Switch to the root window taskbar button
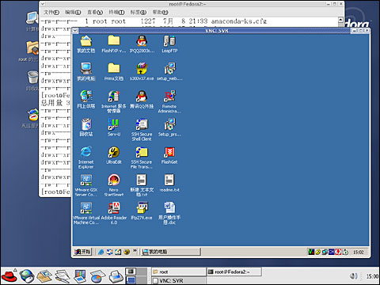380x285 pixels. (179, 272)
